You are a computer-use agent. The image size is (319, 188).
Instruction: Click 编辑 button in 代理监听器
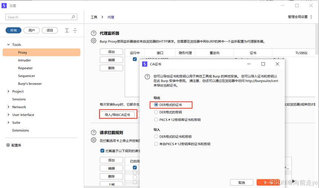(111, 60)
